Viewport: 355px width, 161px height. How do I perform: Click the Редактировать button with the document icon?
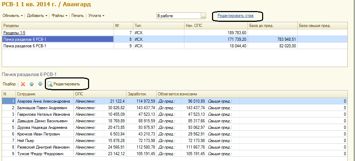[x=64, y=84]
